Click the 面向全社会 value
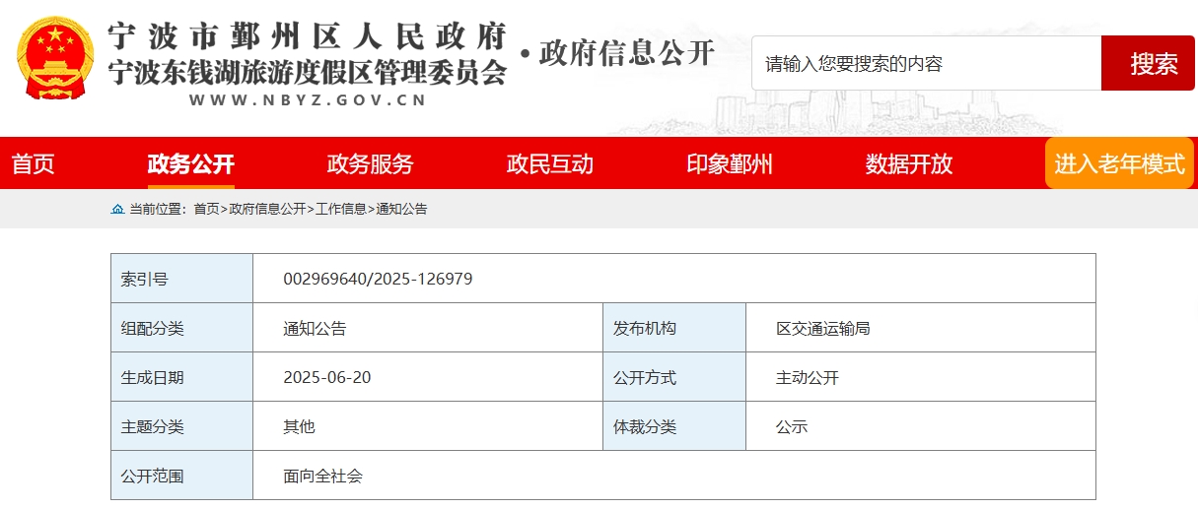This screenshot has width=1198, height=509. point(322,476)
